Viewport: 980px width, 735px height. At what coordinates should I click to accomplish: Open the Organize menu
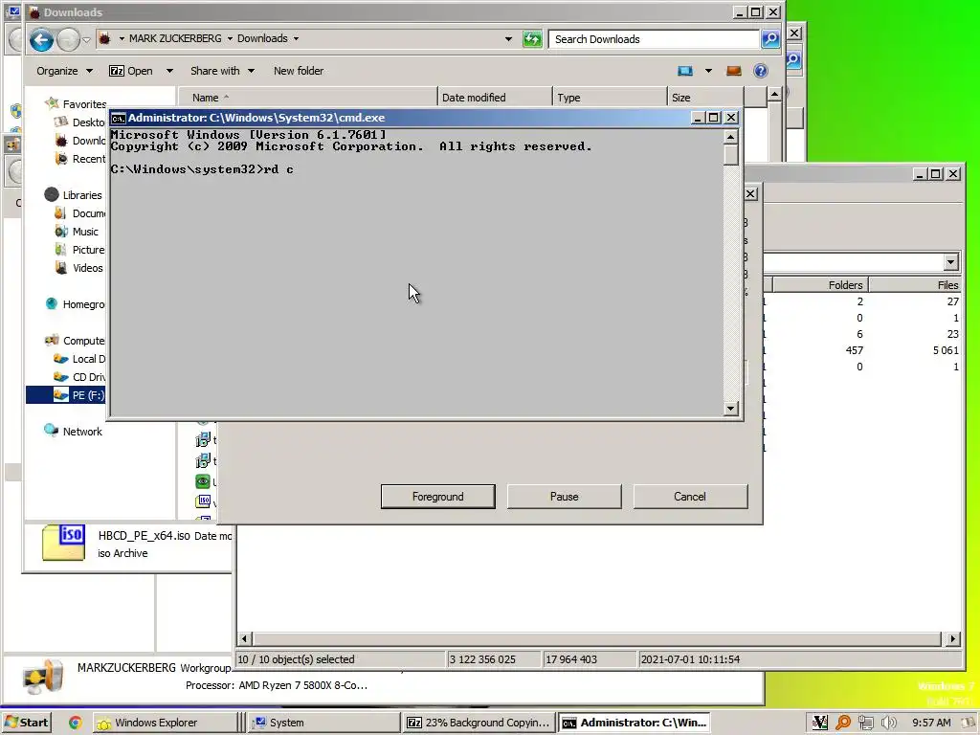pyautogui.click(x=64, y=71)
